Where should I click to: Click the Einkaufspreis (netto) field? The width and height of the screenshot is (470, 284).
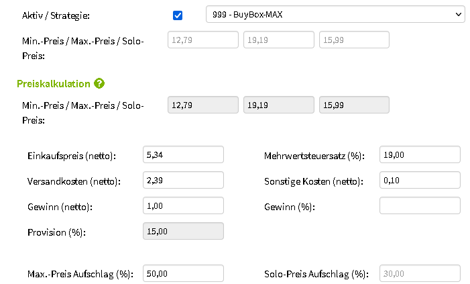click(x=183, y=154)
